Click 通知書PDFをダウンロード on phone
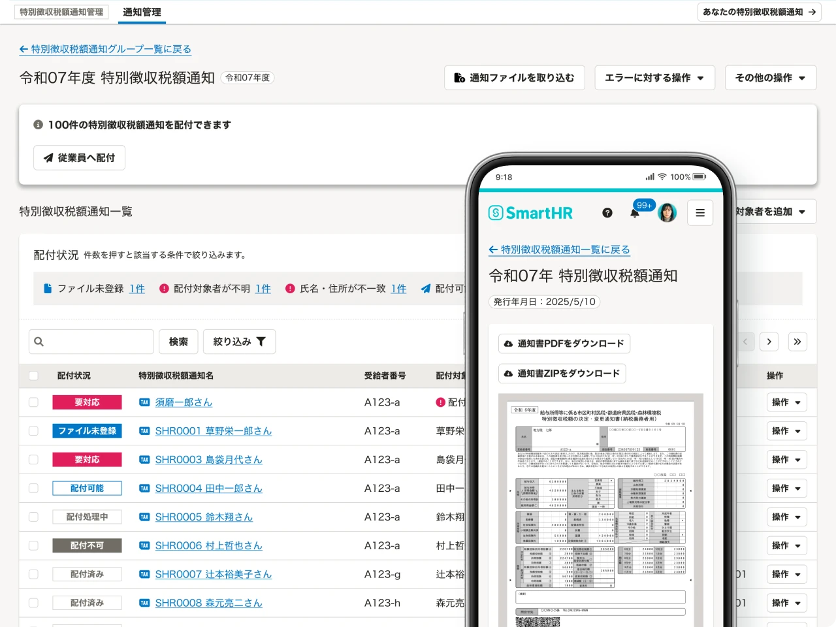The image size is (836, 627). [565, 344]
